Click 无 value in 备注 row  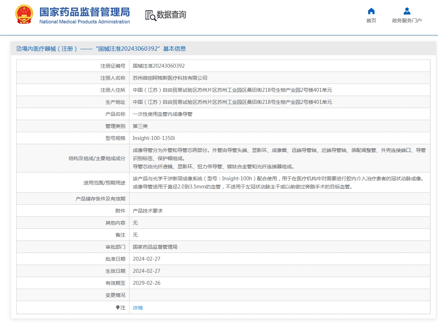coord(135,235)
